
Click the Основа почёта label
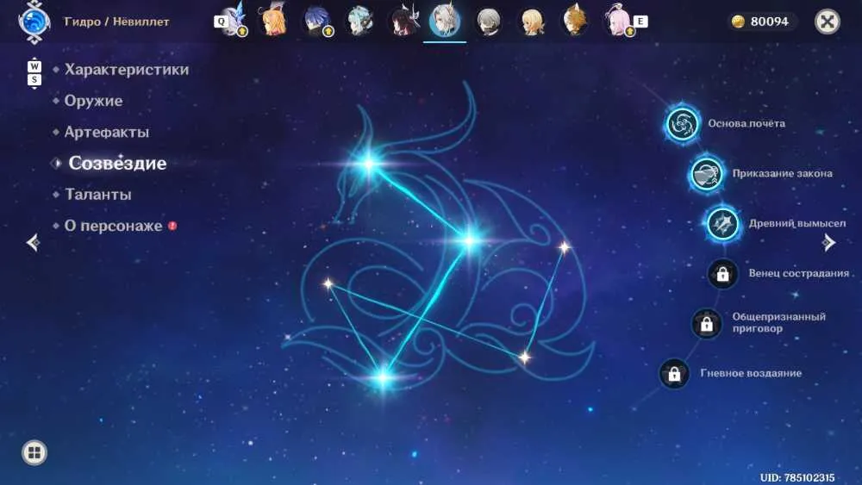coord(746,123)
